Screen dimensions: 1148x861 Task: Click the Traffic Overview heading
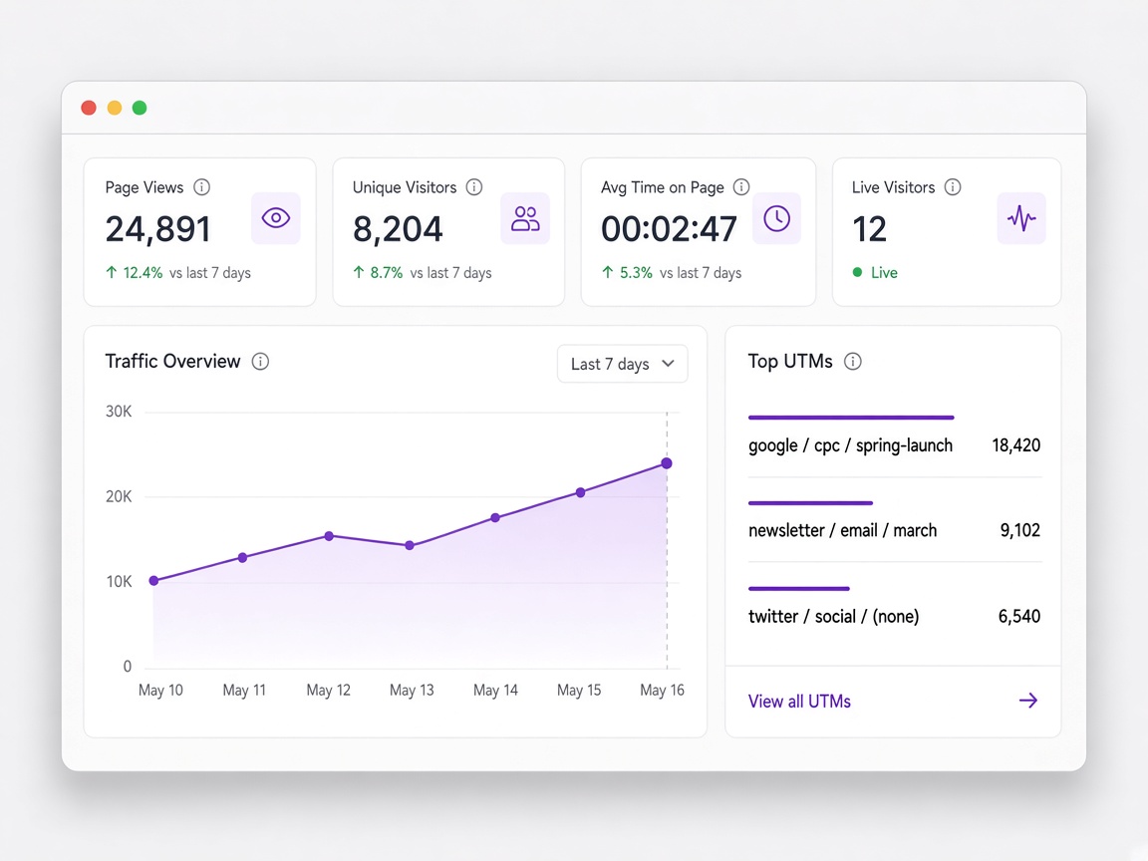point(172,361)
